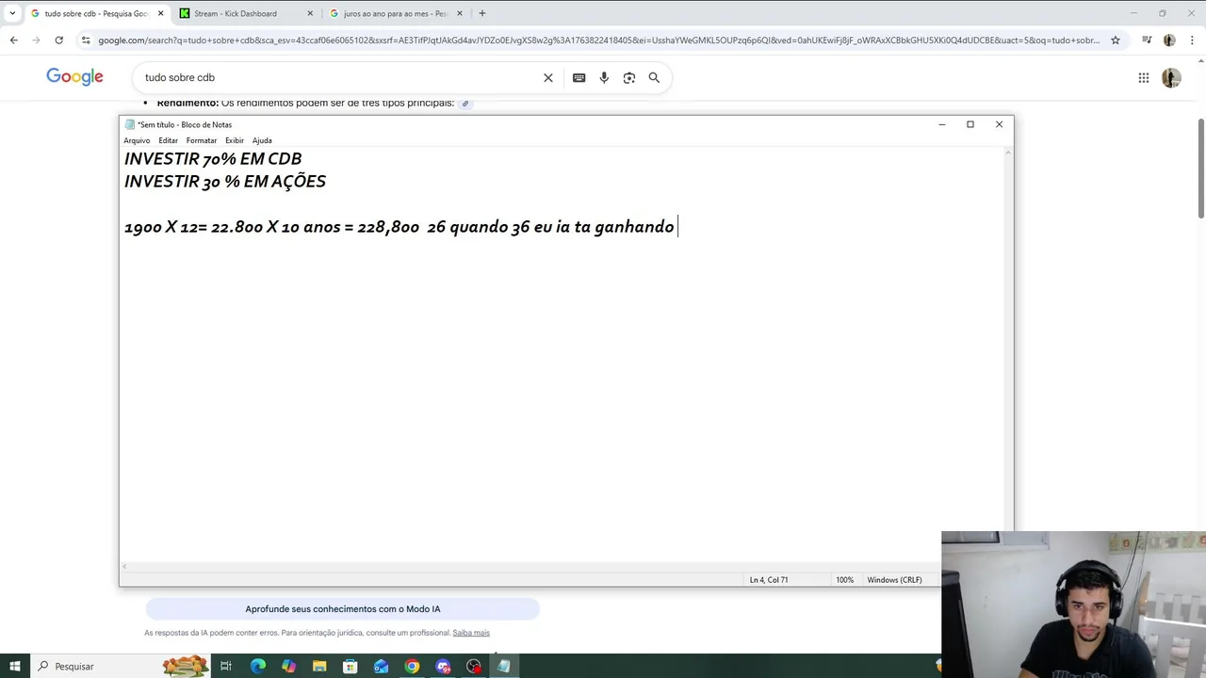Open the Windows Start menu
Image resolution: width=1206 pixels, height=678 pixels.
tap(14, 666)
